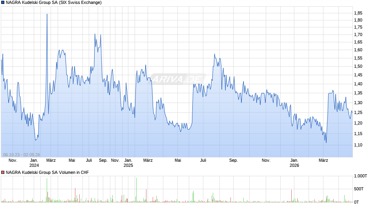Click the 1,65 price axis label
Viewport: 369px width, 206px height.
click(358, 42)
